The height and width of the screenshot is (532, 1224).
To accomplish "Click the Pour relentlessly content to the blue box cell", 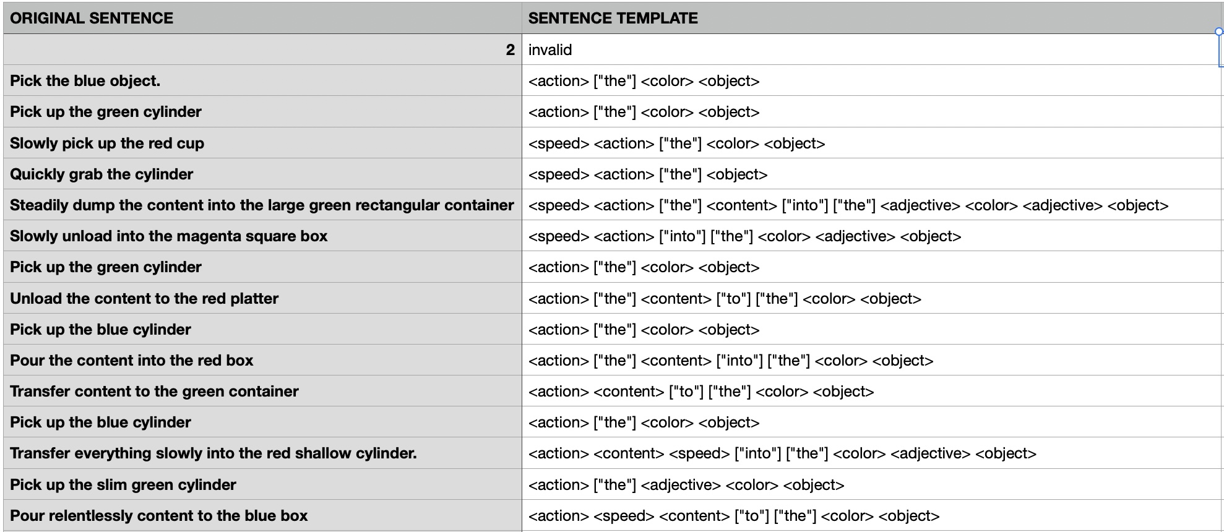I will point(159,516).
